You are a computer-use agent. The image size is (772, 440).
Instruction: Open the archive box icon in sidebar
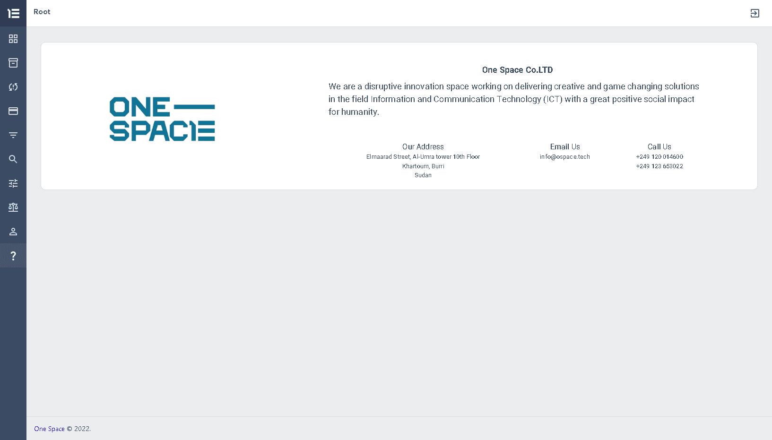13,63
